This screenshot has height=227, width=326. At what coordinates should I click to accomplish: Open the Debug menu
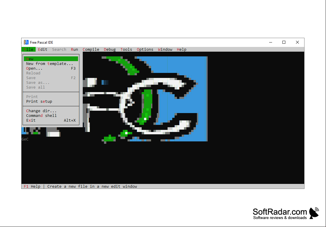110,49
